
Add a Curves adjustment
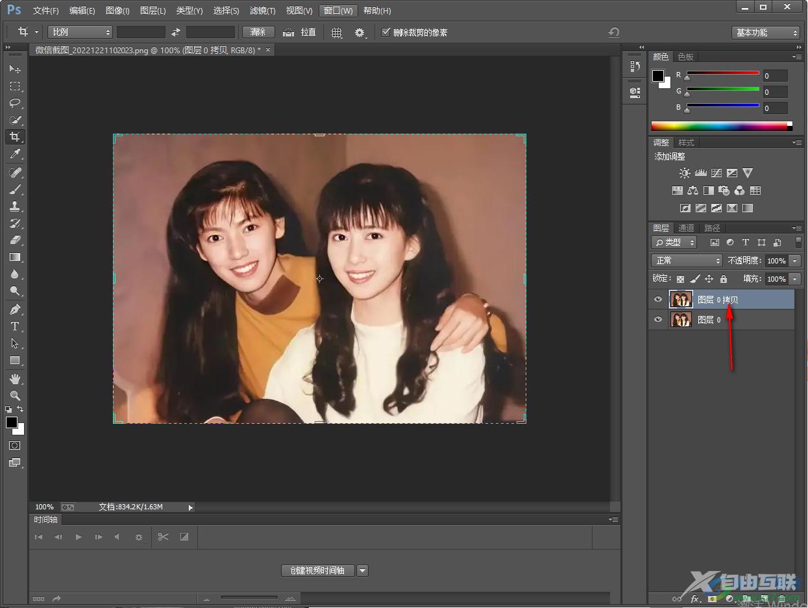[716, 173]
